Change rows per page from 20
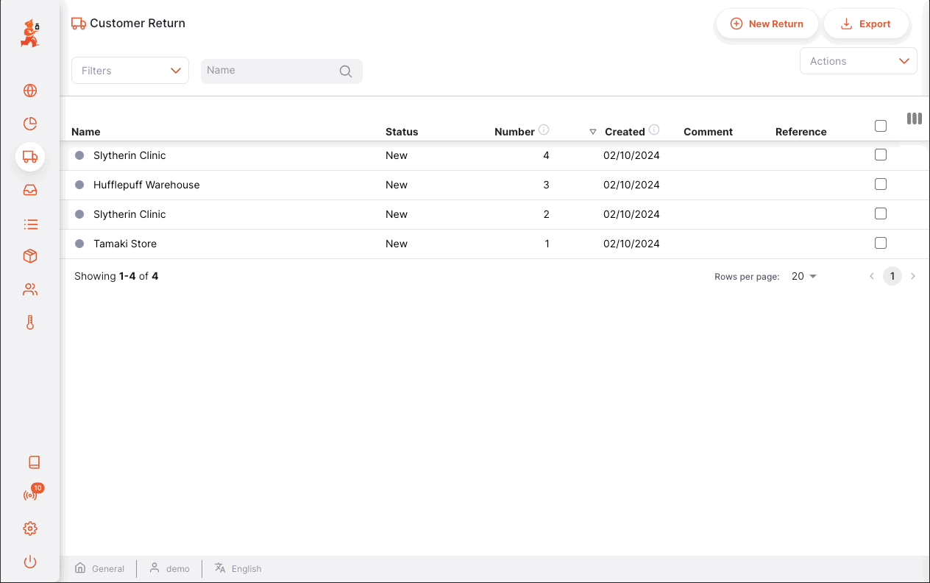The height and width of the screenshot is (583, 930). pos(804,277)
